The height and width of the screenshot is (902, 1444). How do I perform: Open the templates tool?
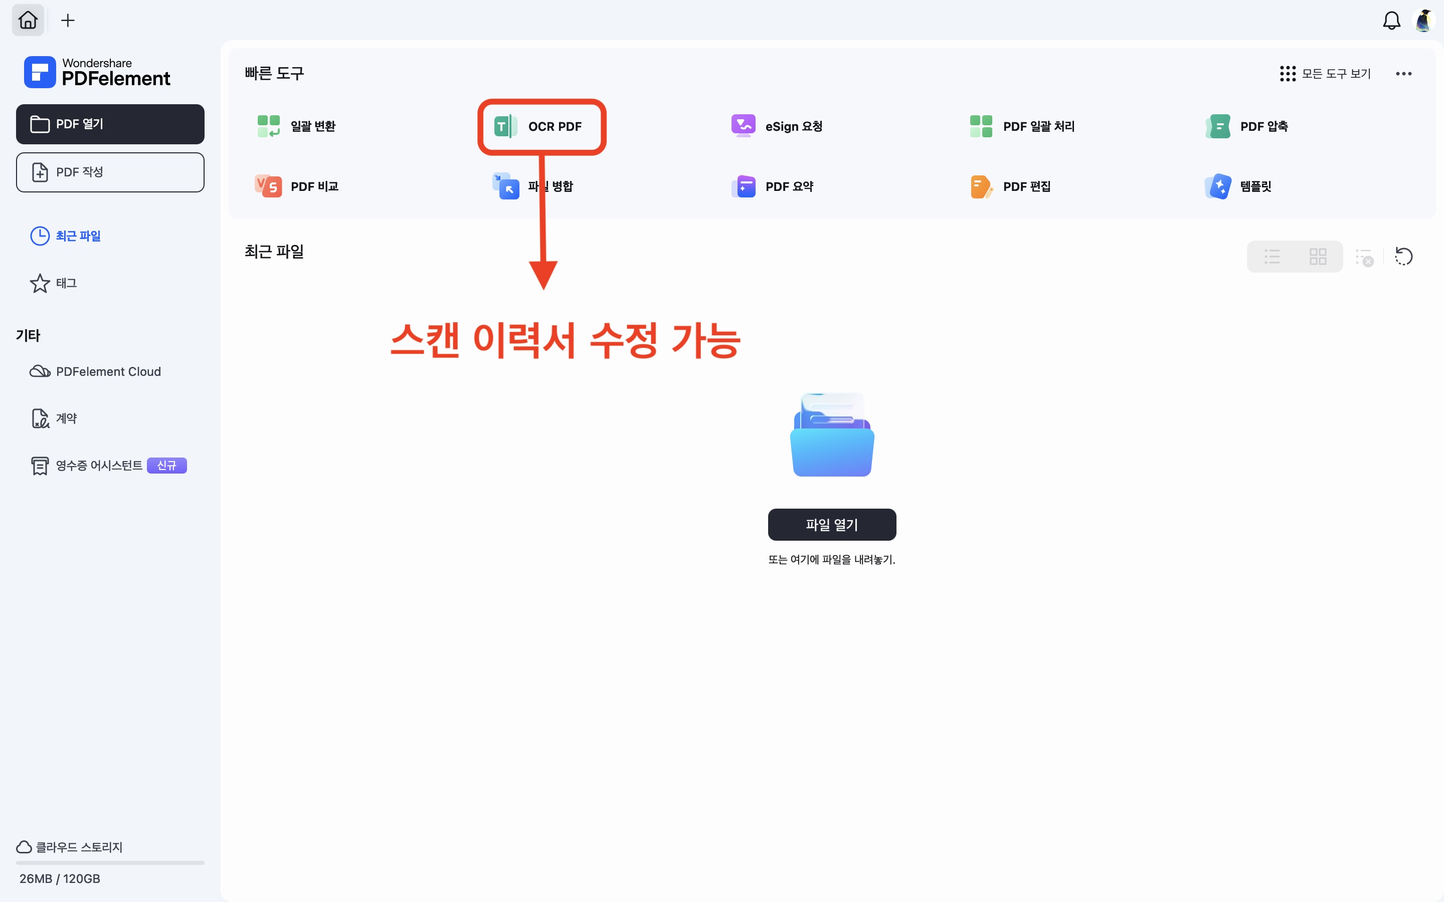(1239, 187)
